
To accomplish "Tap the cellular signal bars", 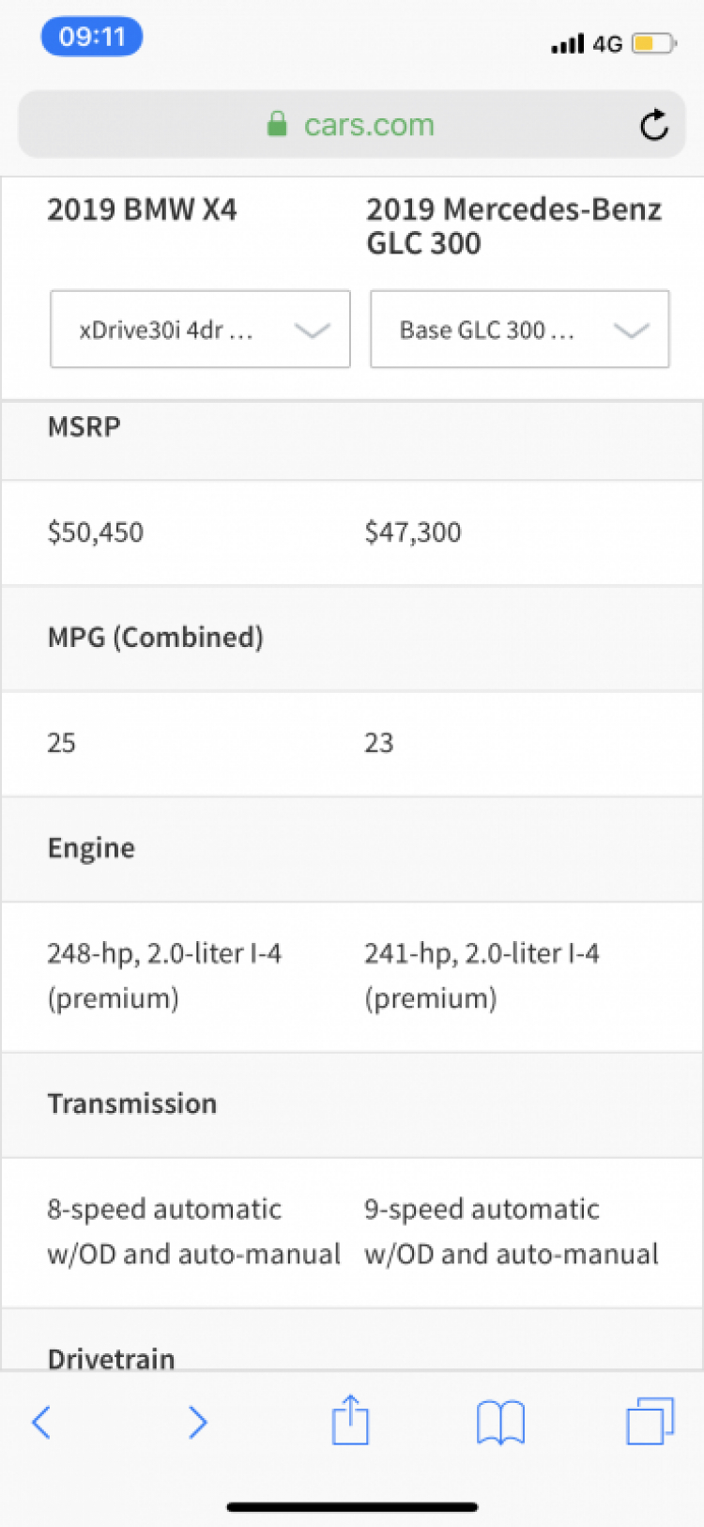I will coord(567,43).
